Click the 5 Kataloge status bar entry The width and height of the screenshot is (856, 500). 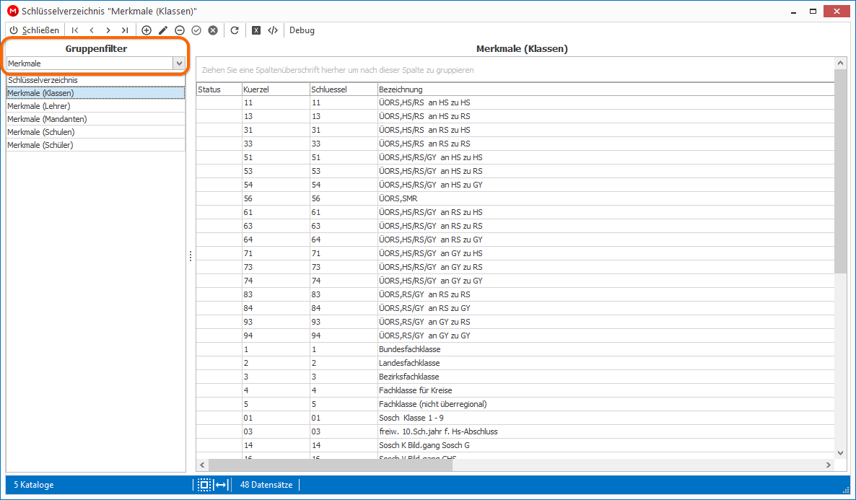(x=34, y=485)
